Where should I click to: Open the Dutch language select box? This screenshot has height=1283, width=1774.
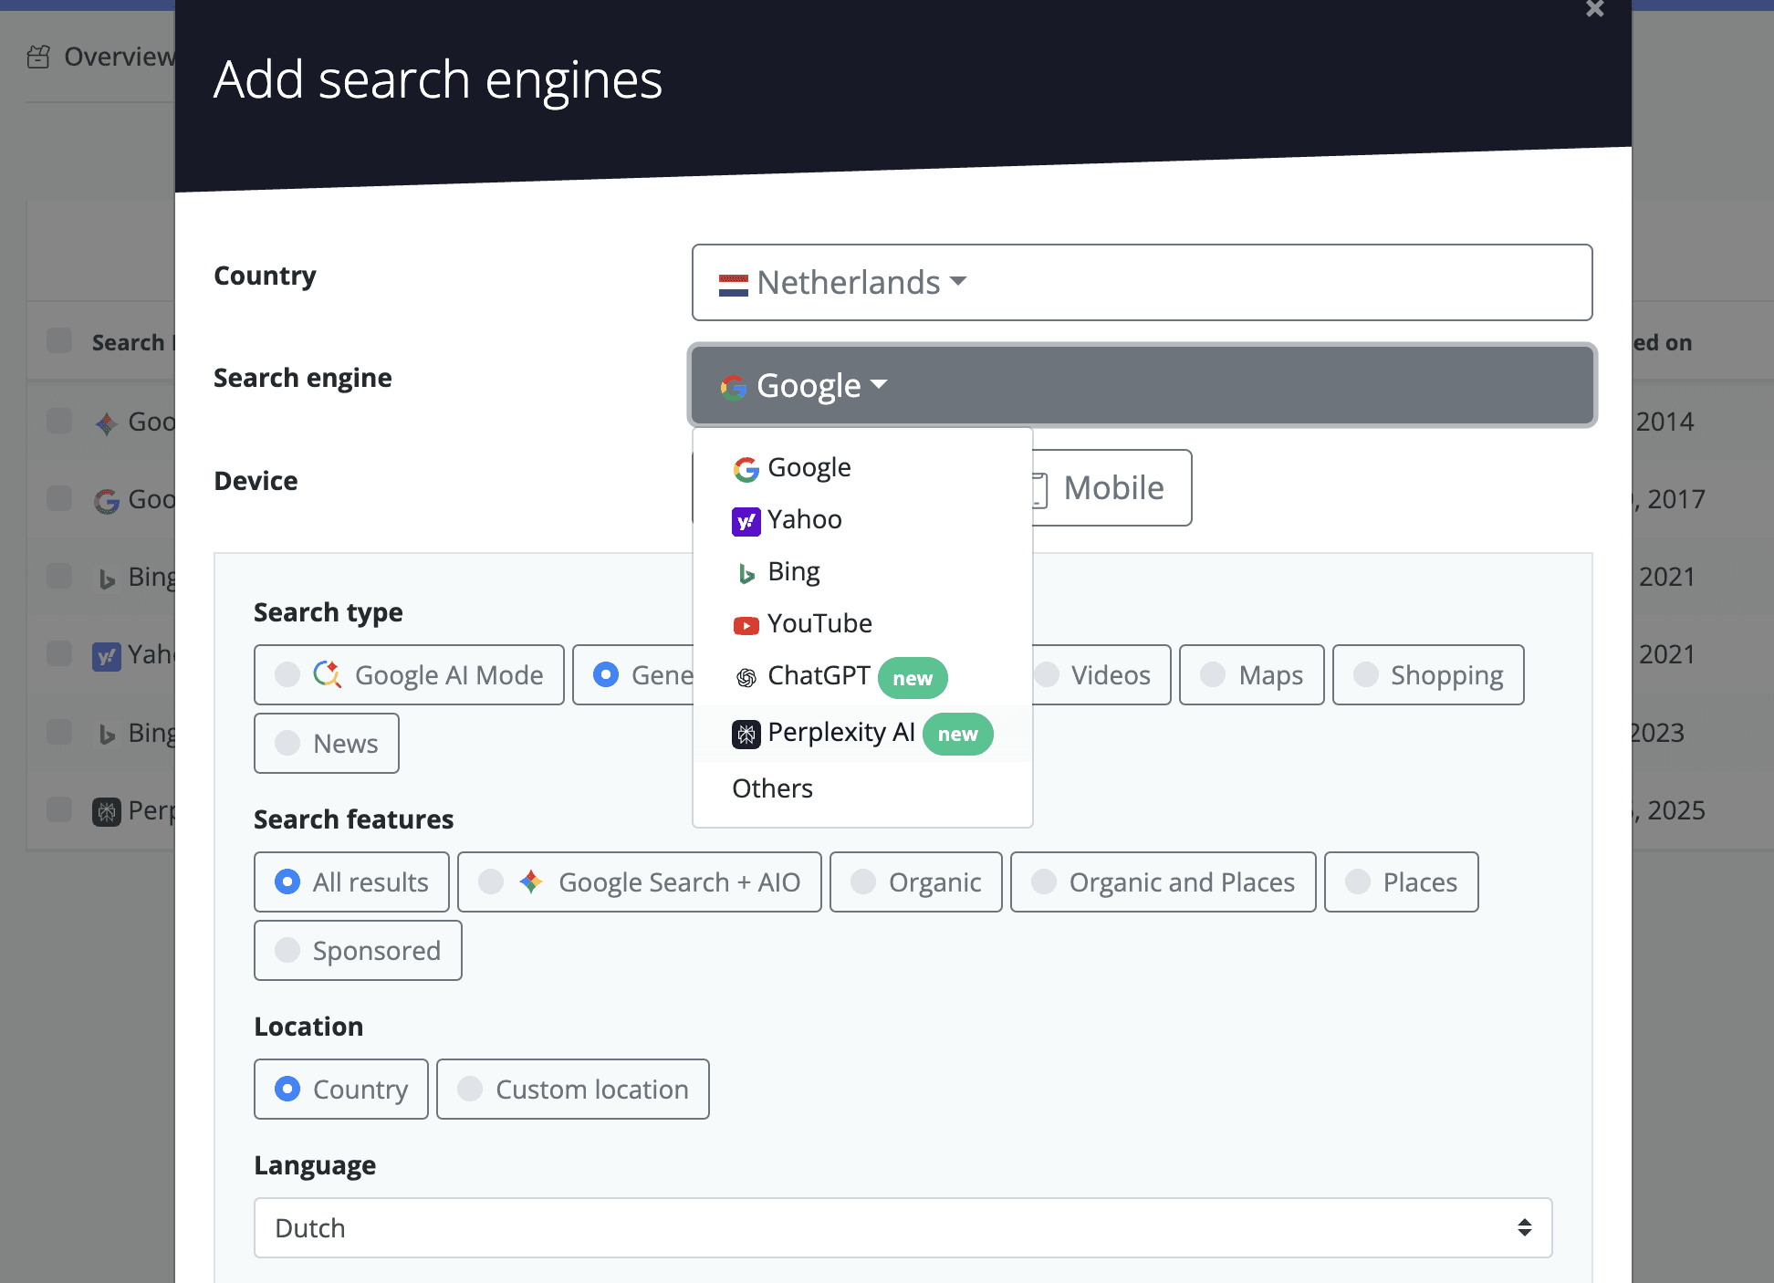902,1228
